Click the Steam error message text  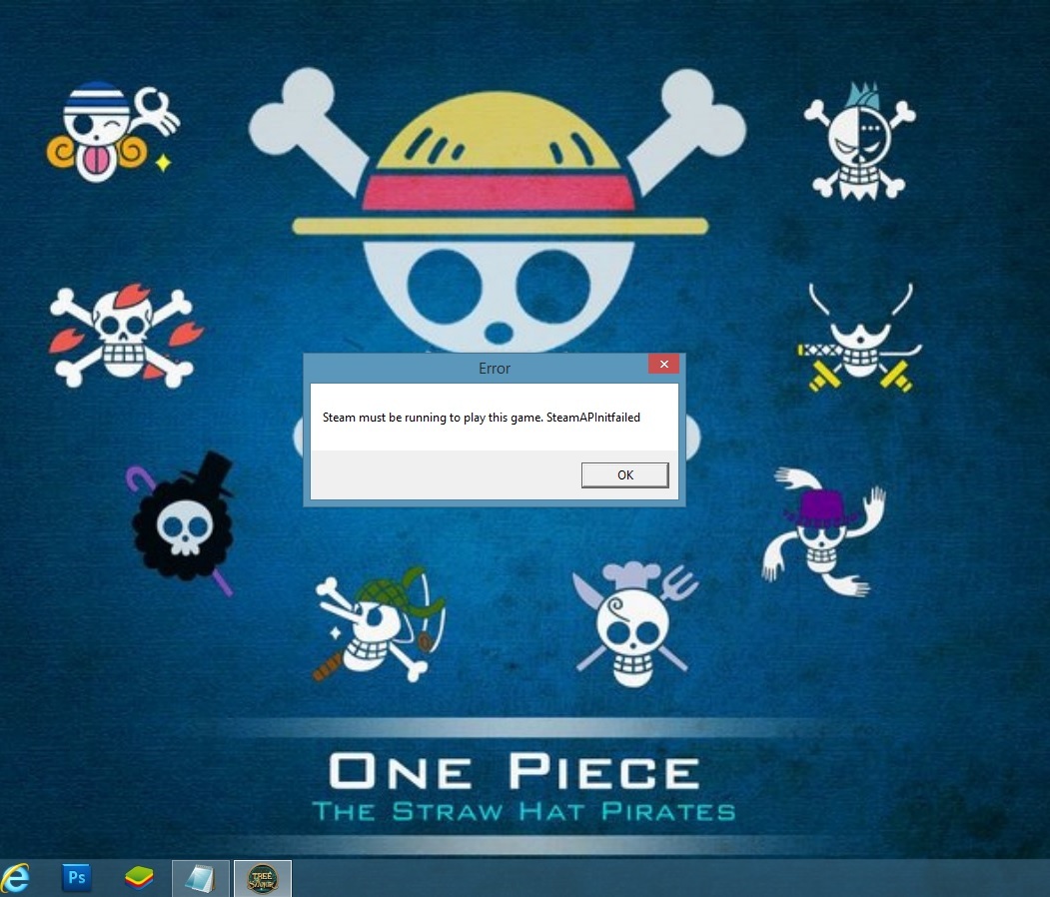coord(481,418)
